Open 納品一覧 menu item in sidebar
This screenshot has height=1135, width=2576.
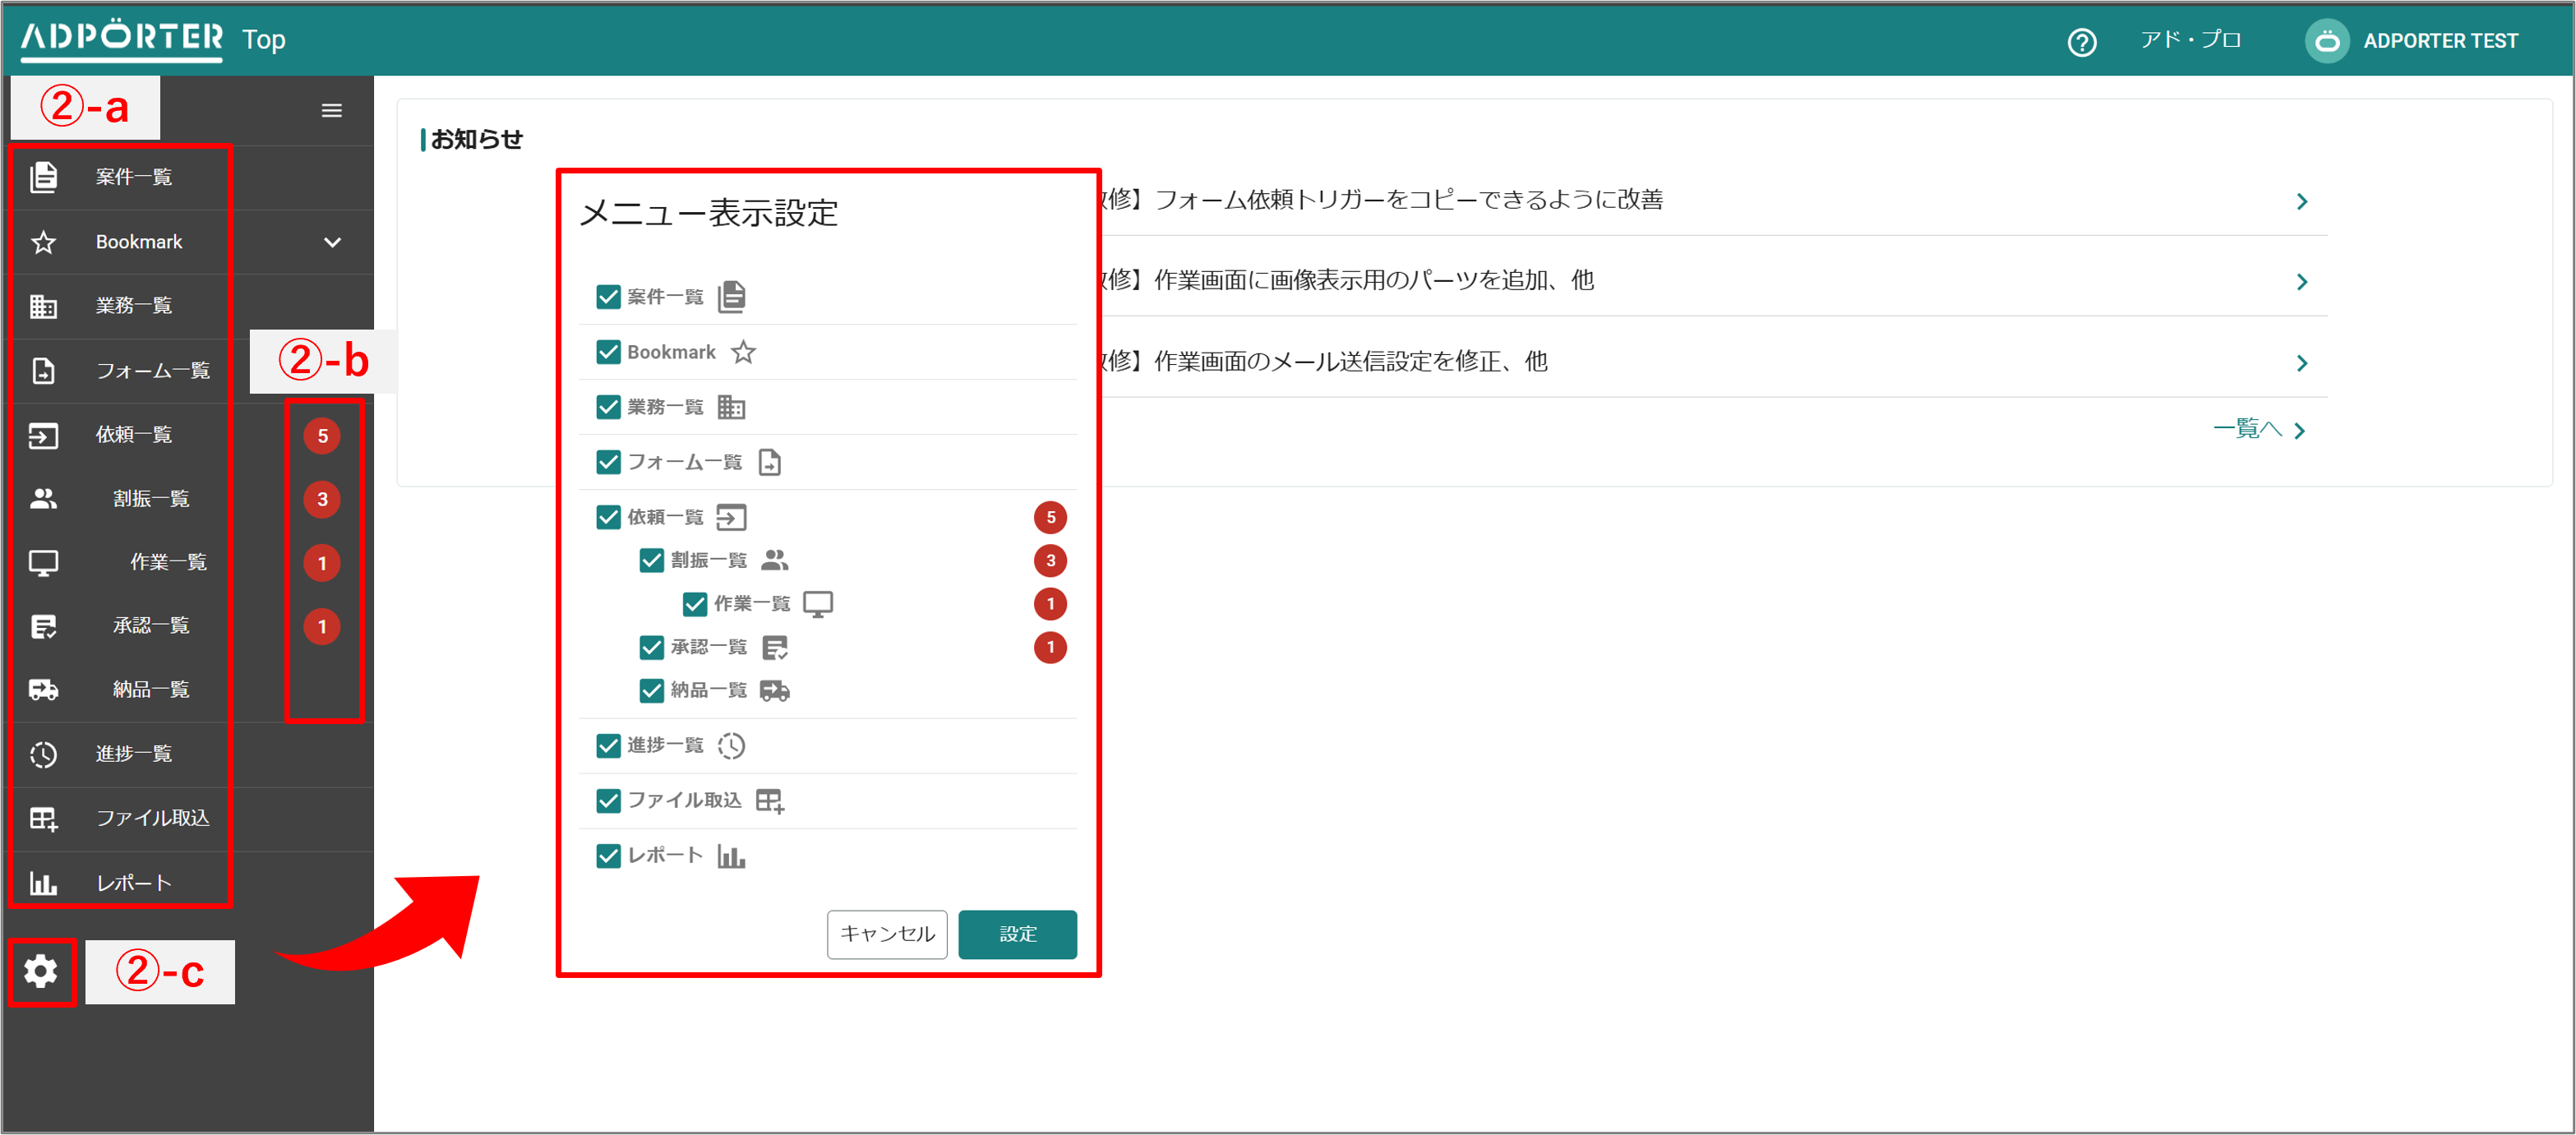click(151, 690)
